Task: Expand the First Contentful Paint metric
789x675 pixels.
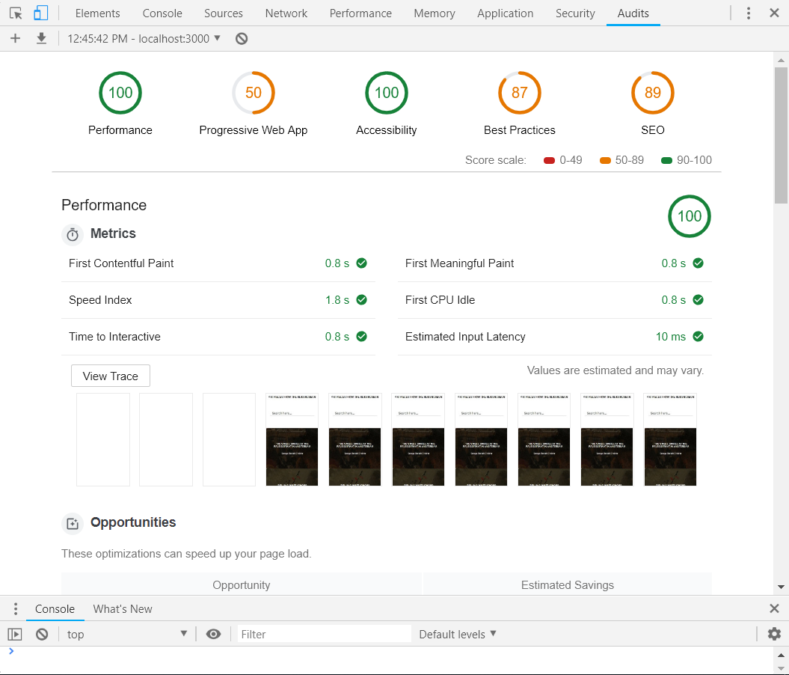Action: click(218, 263)
